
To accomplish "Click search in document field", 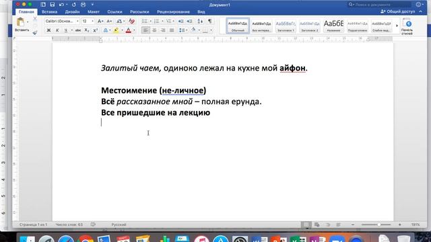I will (x=379, y=5).
